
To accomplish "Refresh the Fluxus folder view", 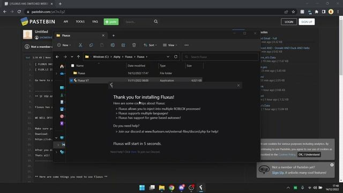I will pyautogui.click(x=176, y=57).
